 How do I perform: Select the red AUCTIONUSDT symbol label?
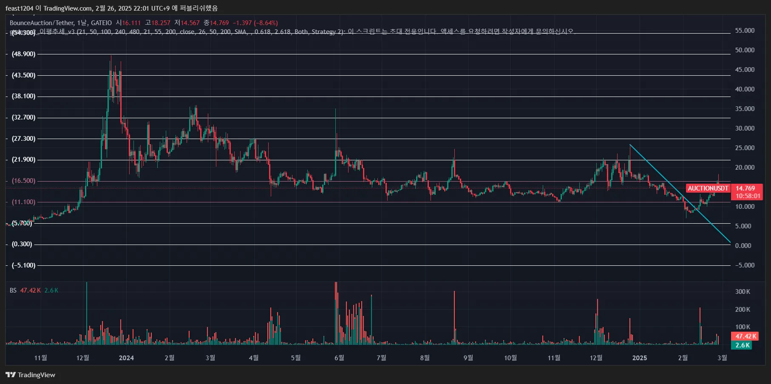708,188
